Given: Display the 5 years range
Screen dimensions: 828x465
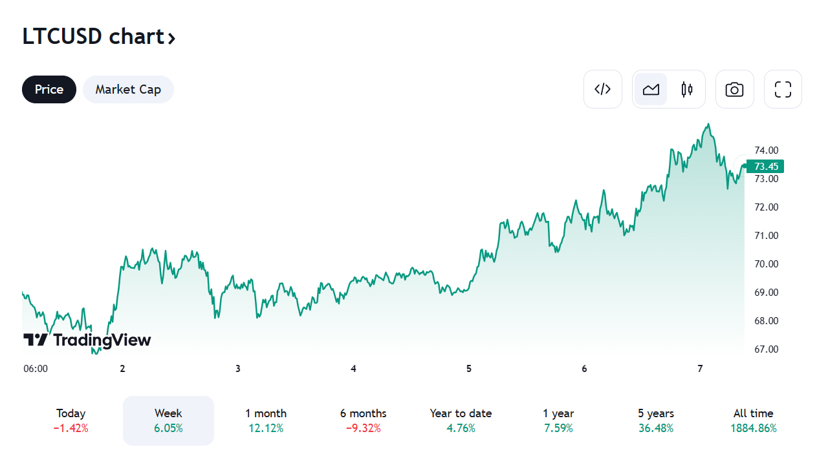Looking at the screenshot, I should (655, 420).
